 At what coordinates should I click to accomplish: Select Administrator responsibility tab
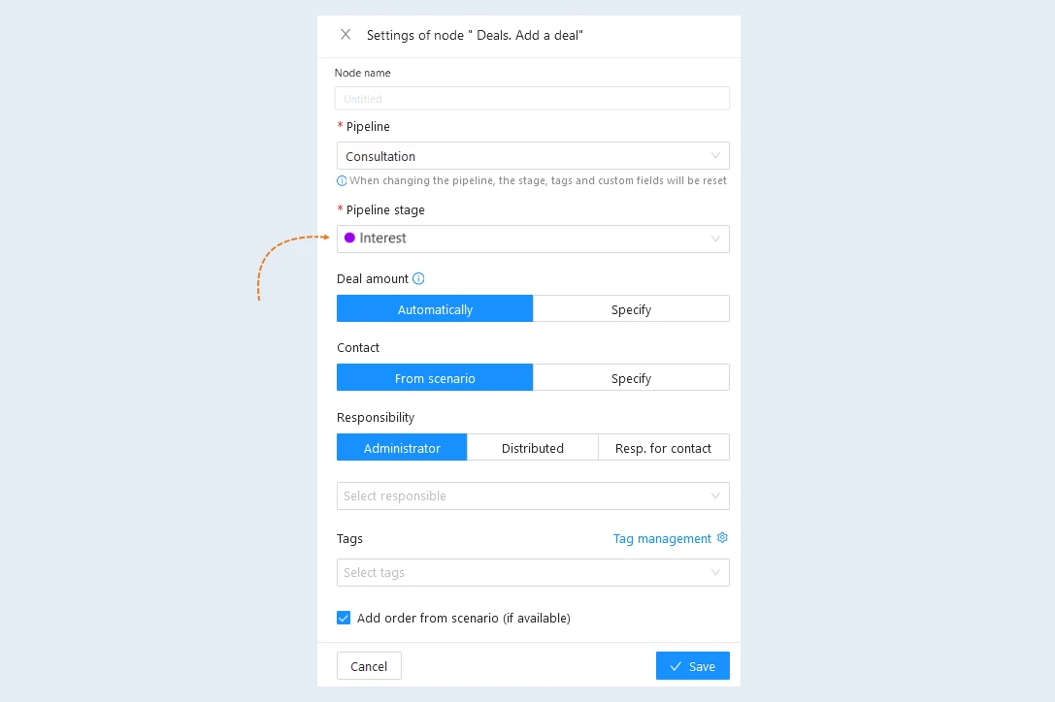[x=402, y=448]
